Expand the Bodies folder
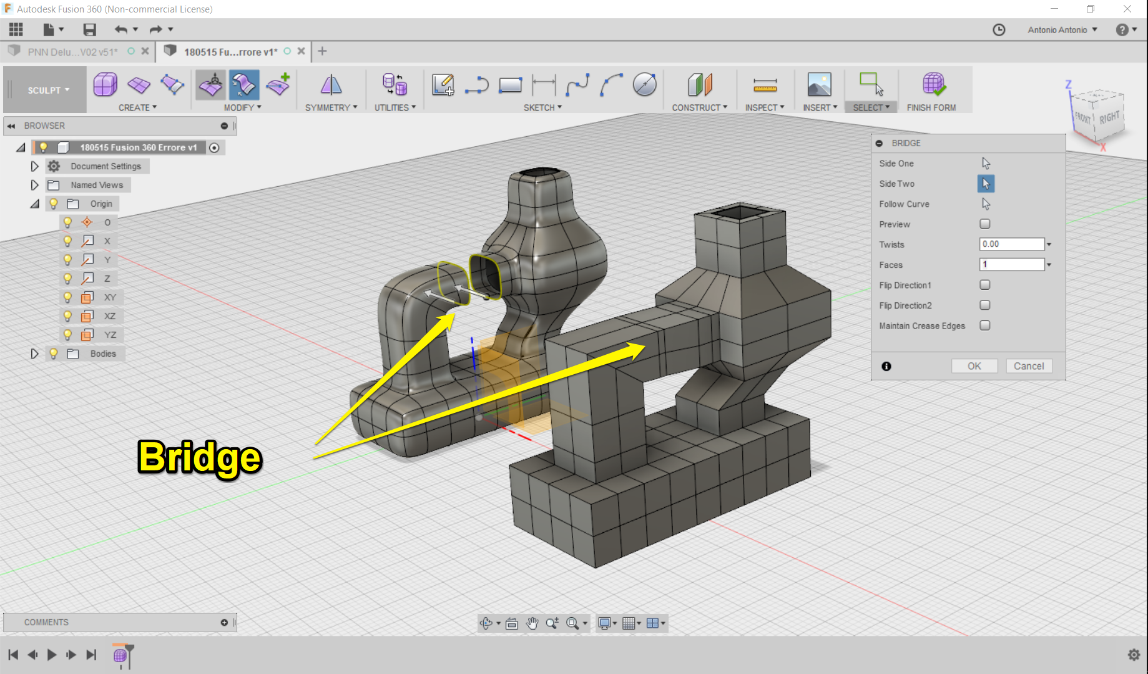 click(35, 354)
